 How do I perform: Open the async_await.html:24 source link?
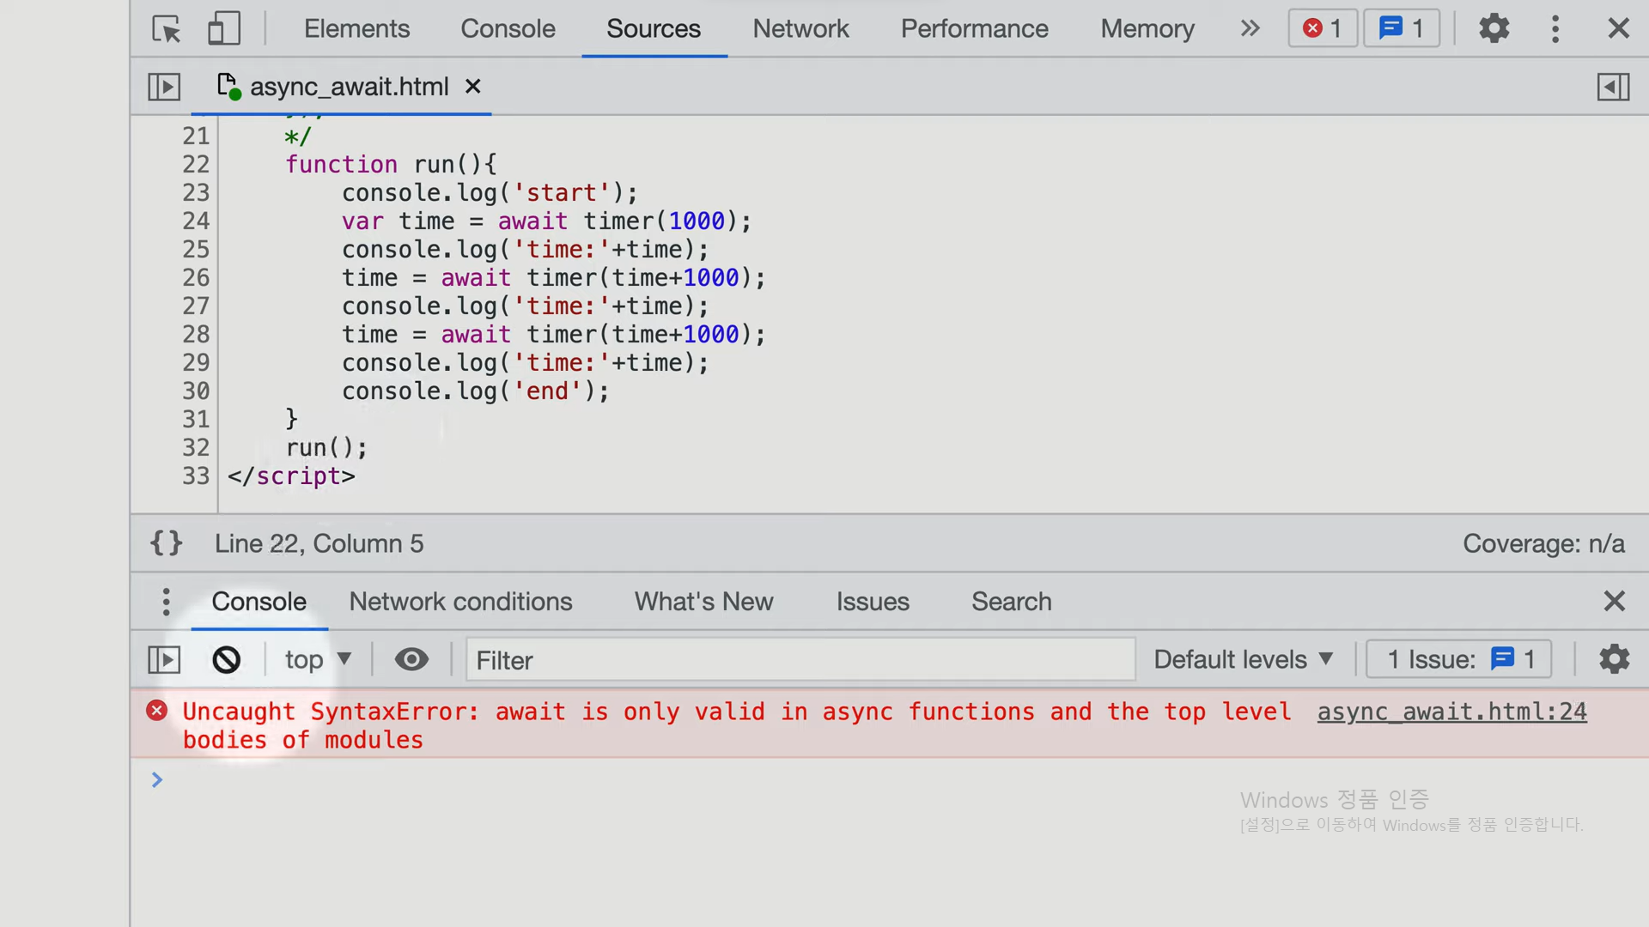[x=1451, y=712]
